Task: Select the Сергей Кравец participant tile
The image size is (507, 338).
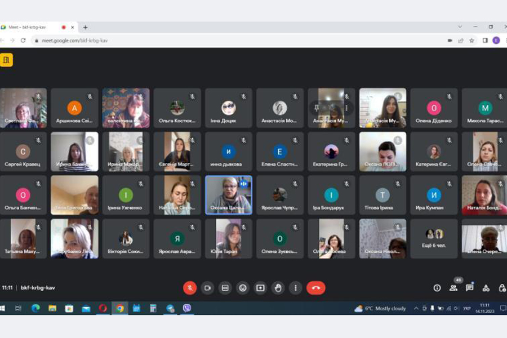Action: 23,152
